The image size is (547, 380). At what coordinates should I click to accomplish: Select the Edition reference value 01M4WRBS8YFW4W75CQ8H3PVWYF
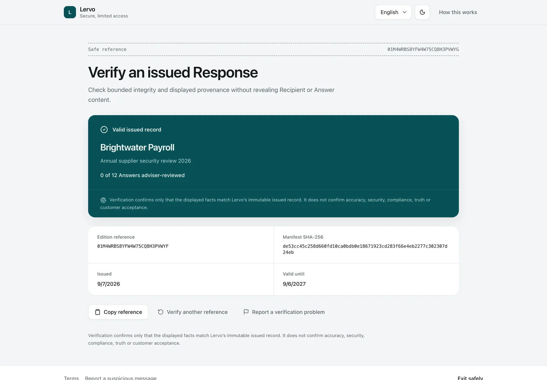pyautogui.click(x=133, y=246)
